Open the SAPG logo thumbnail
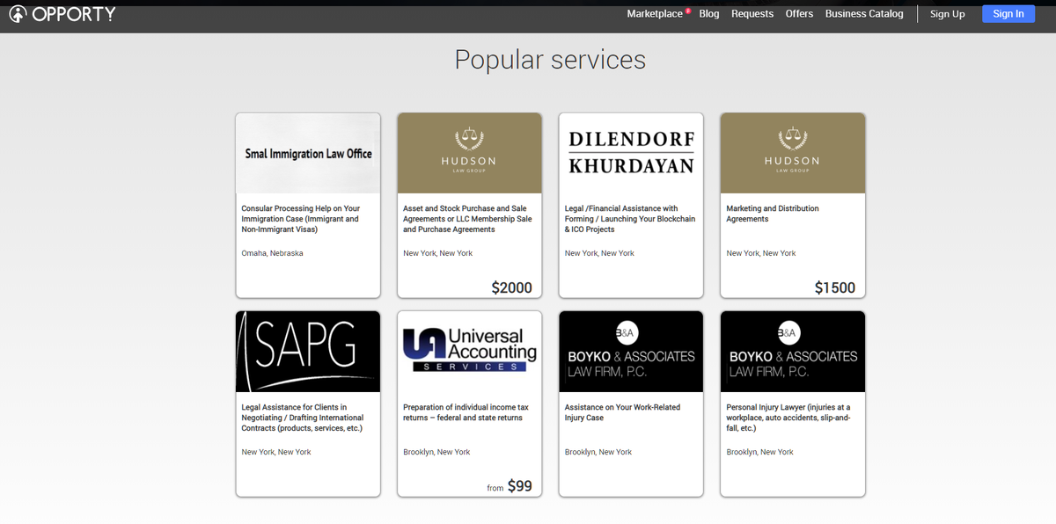 point(308,352)
